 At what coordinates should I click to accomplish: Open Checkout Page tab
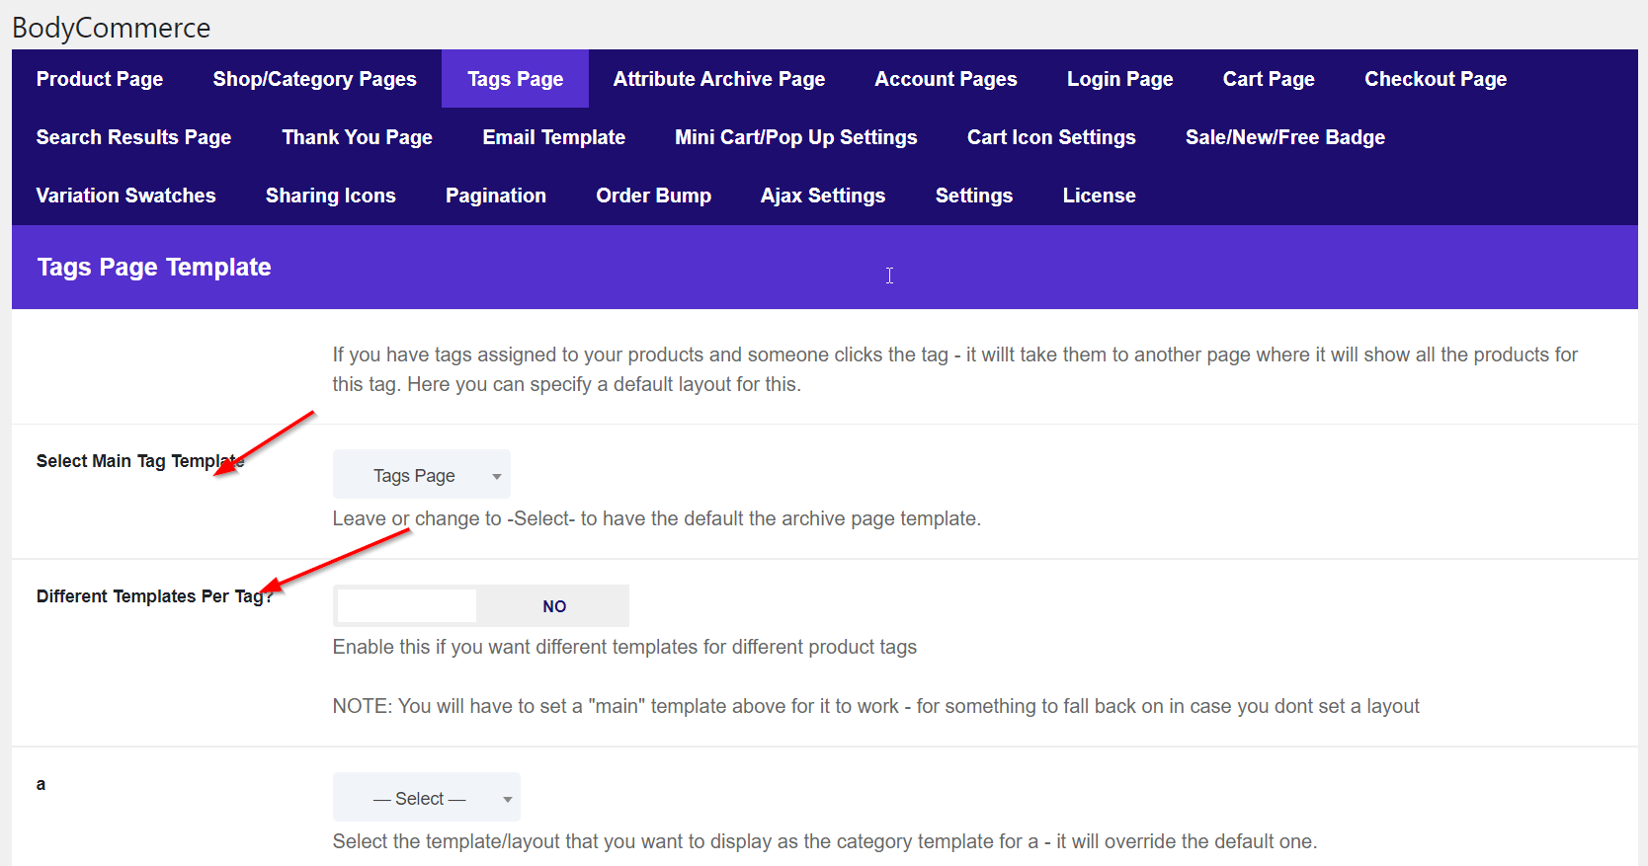tap(1436, 79)
